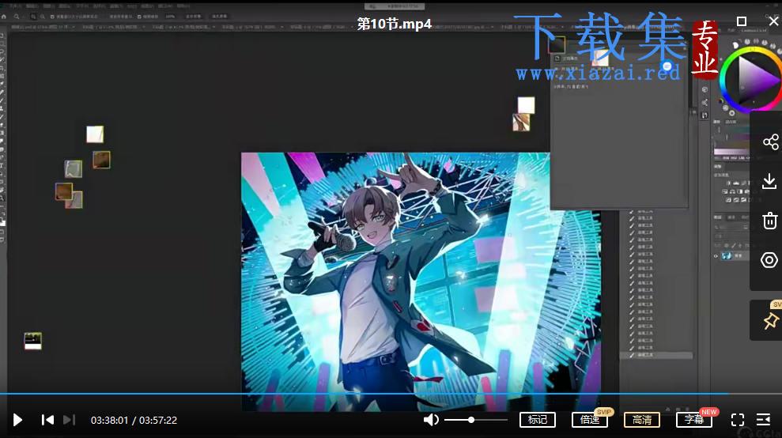Close the video player window
The width and height of the screenshot is (782, 438).
(773, 21)
